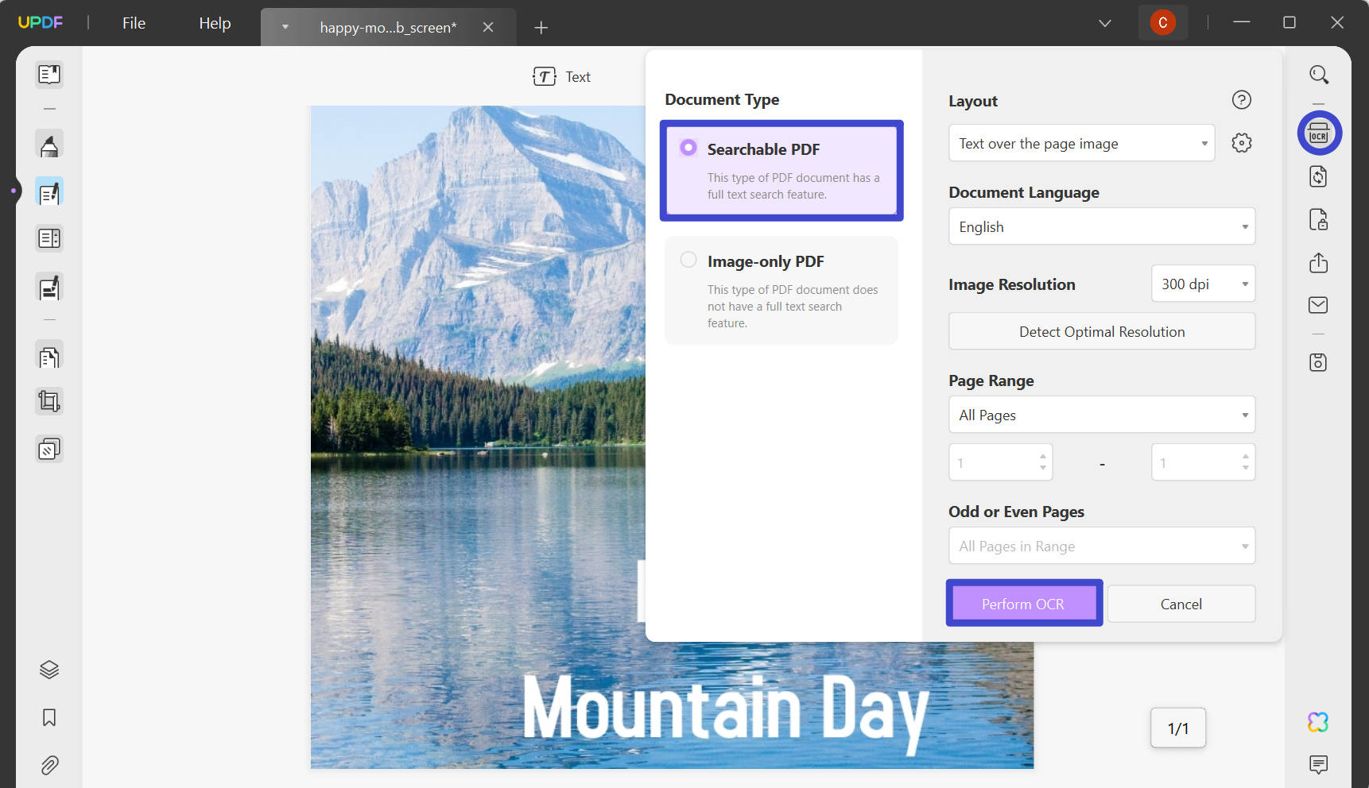Open the Edit PDF tool
Viewport: 1369px width, 788px height.
click(x=49, y=191)
